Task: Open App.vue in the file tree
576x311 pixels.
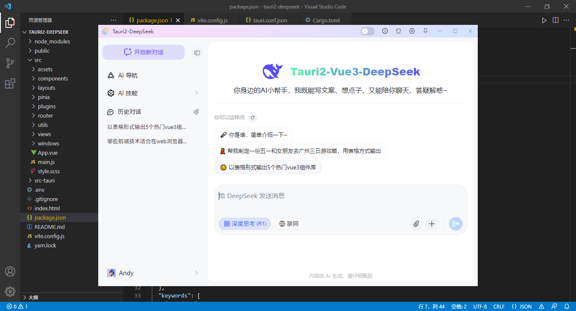Action: [x=48, y=153]
